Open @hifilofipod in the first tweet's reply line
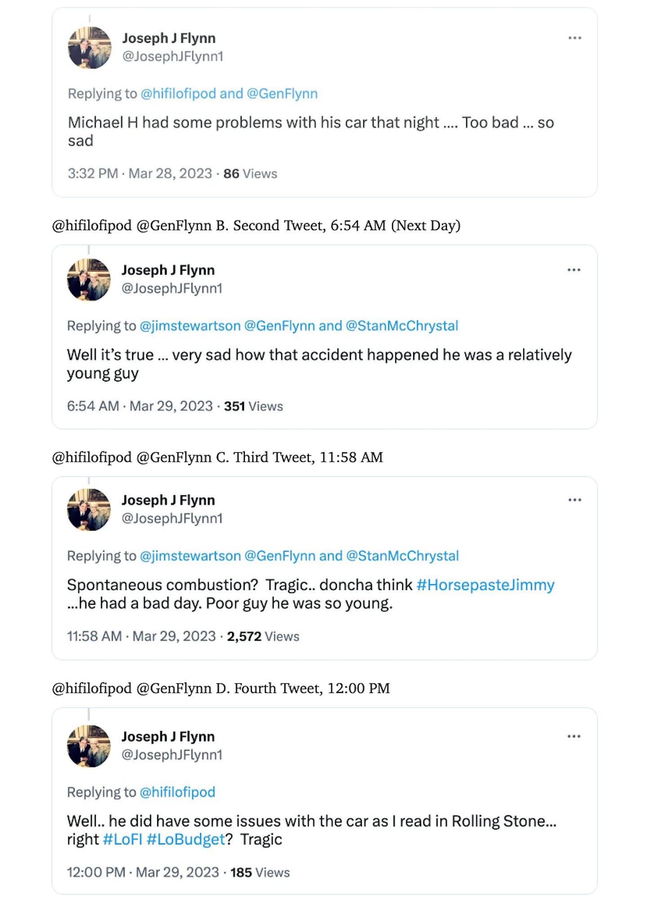 (x=178, y=93)
